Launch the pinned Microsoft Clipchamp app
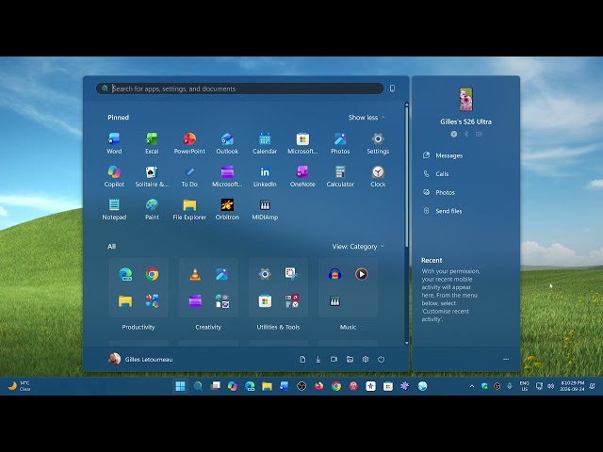The height and width of the screenshot is (452, 603). coord(227,176)
